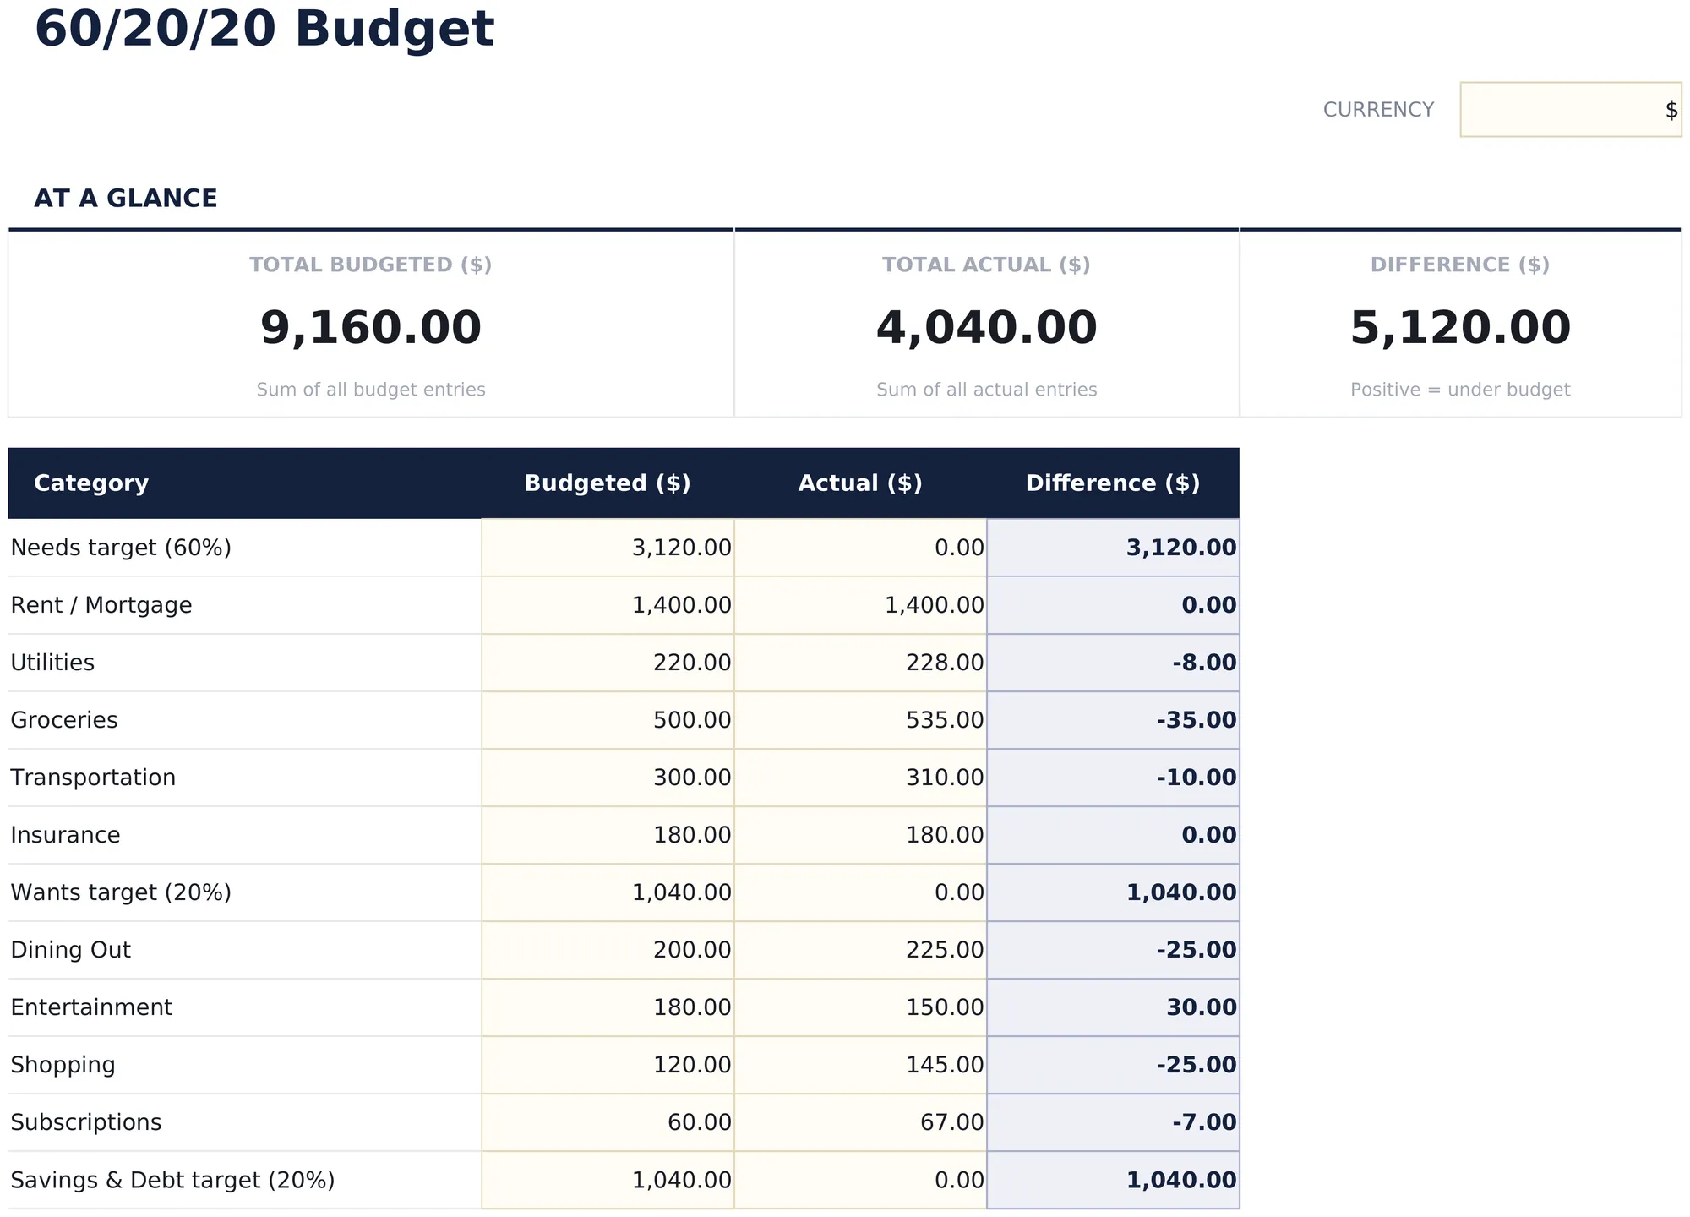This screenshot has height=1217, width=1690.
Task: Edit the Entertainment budgeted cell
Action: point(608,1007)
